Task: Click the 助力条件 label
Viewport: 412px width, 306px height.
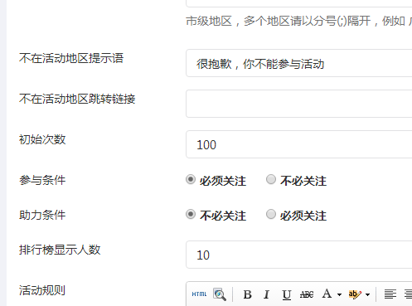Action: coord(42,215)
